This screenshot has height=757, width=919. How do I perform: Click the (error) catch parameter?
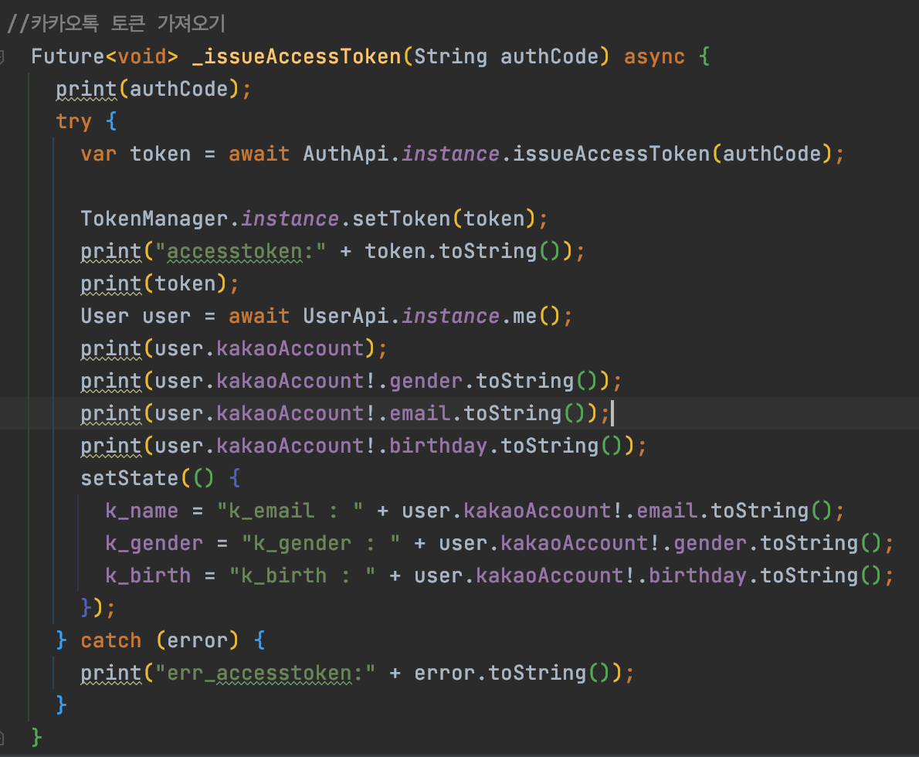point(197,640)
